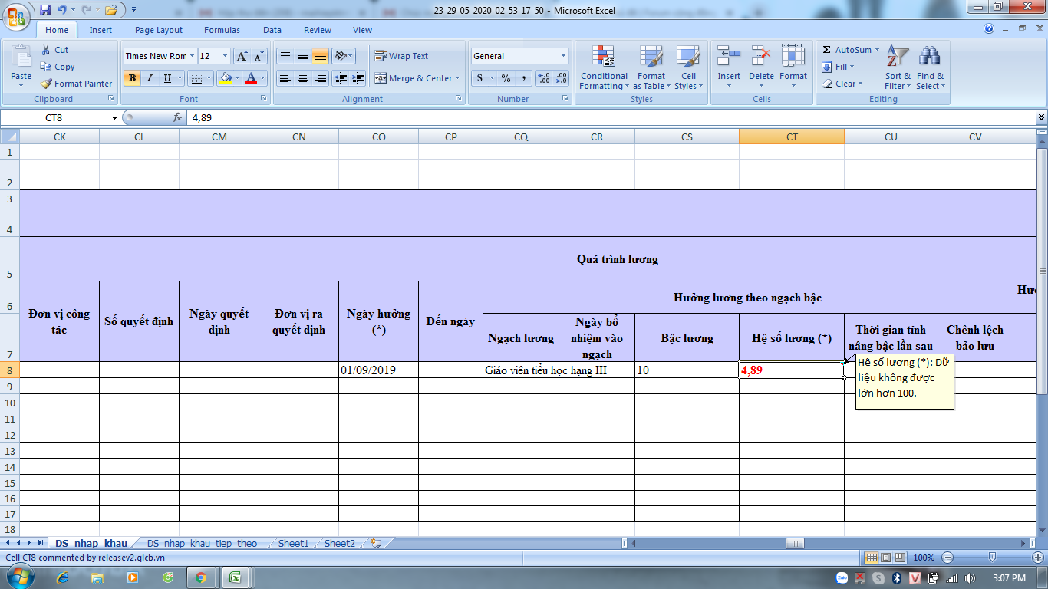This screenshot has height=589, width=1048.
Task: Switch to Insert ribbon tab
Action: (x=101, y=30)
